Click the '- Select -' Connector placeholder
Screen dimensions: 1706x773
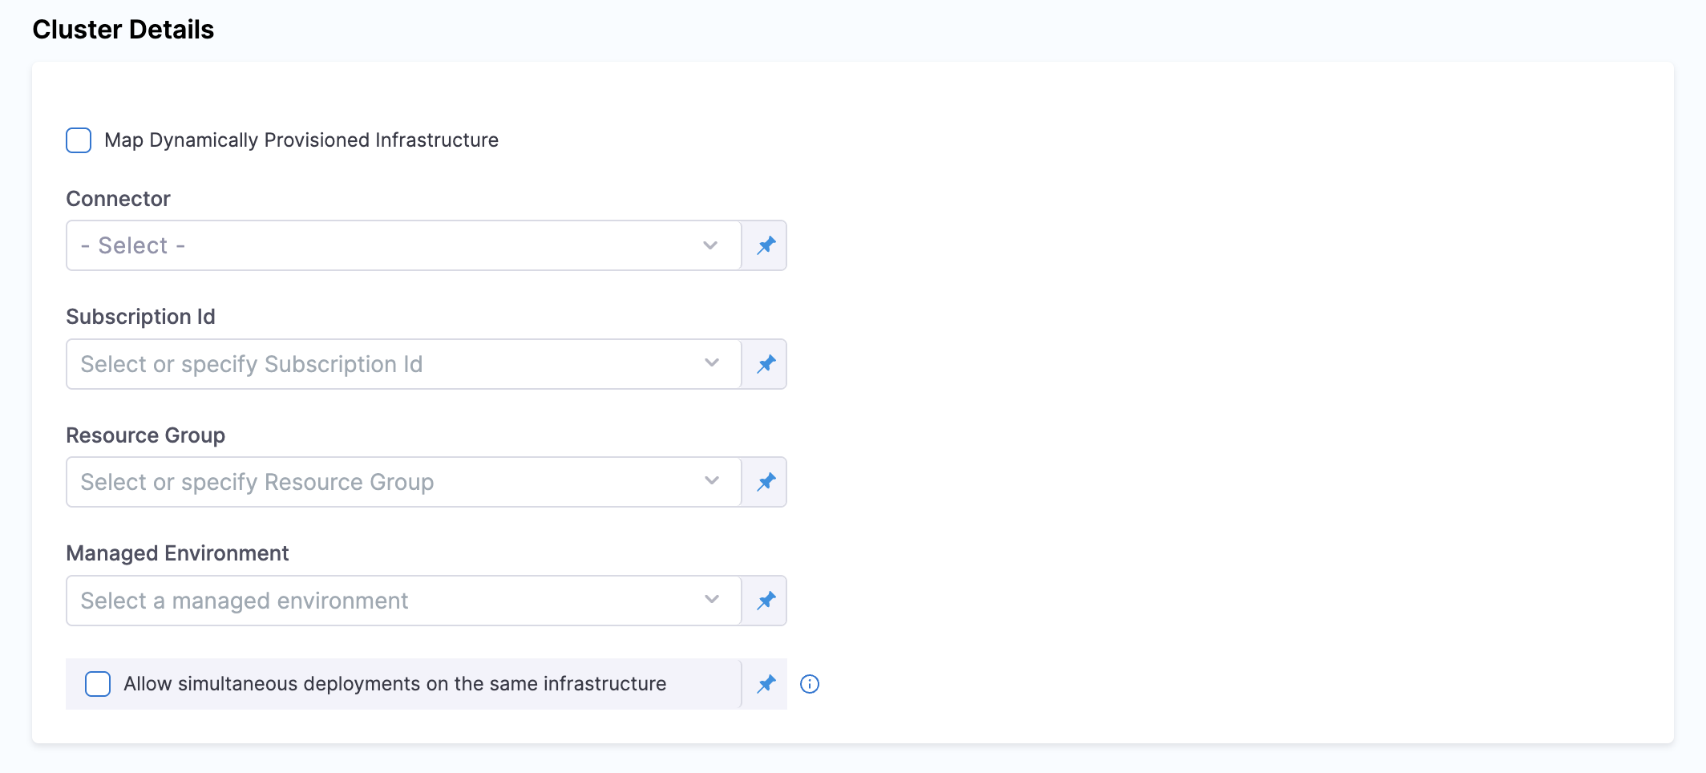133,245
